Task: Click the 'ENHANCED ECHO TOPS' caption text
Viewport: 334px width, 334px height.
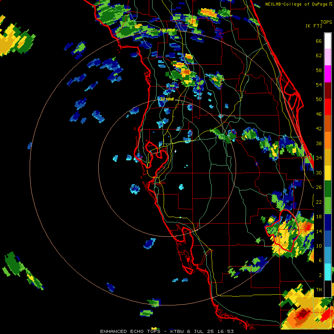Action: [x=130, y=331]
